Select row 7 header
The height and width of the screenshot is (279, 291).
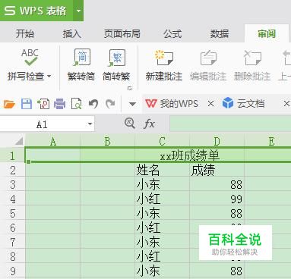[x=12, y=242]
